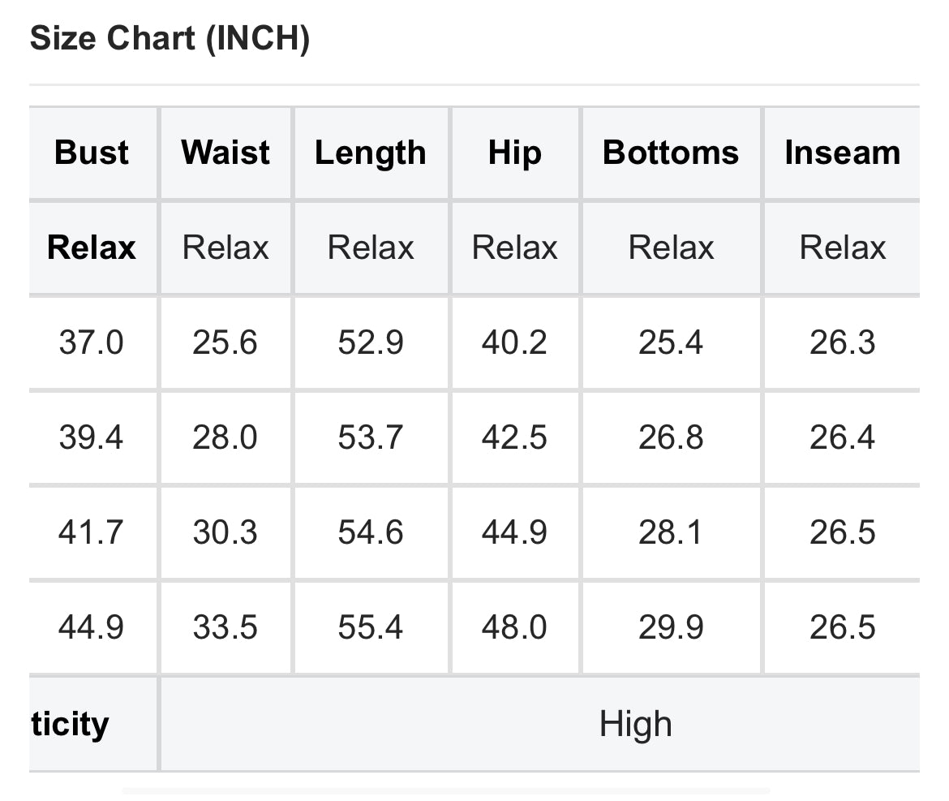Viewport: 949px width, 801px height.
Task: Select the Bust column header
Action: 92,153
